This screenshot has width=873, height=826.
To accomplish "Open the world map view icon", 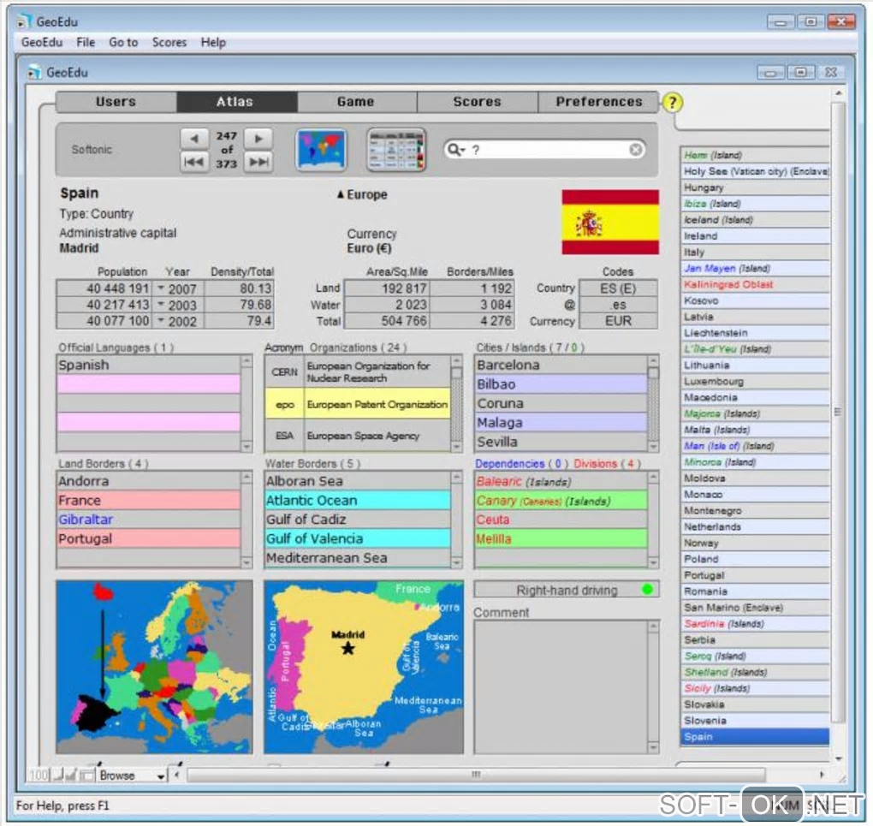I will coord(321,150).
